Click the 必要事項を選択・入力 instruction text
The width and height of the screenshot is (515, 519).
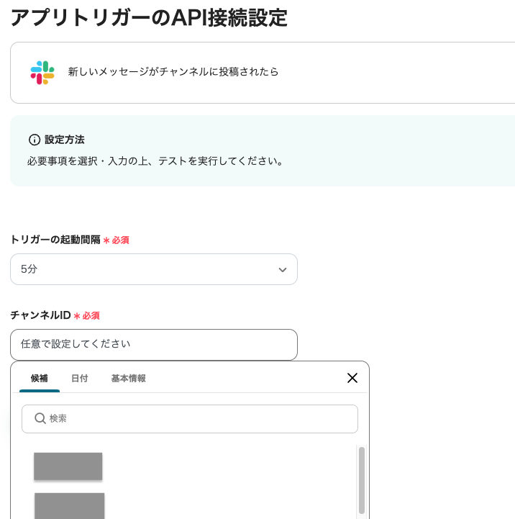pos(155,161)
